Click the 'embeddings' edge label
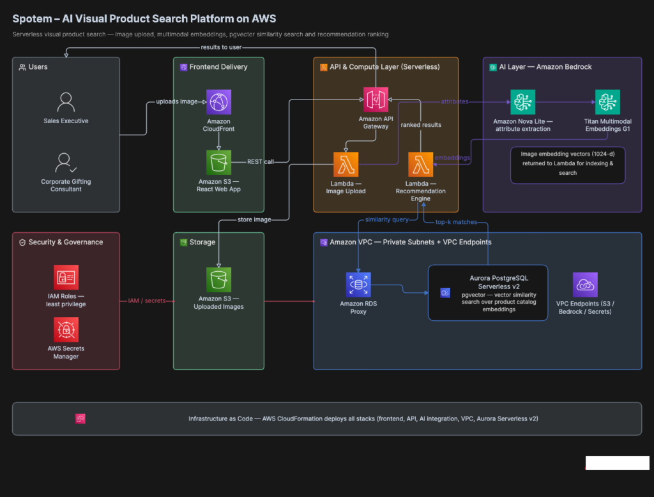Screen dimensions: 654x497 point(452,158)
